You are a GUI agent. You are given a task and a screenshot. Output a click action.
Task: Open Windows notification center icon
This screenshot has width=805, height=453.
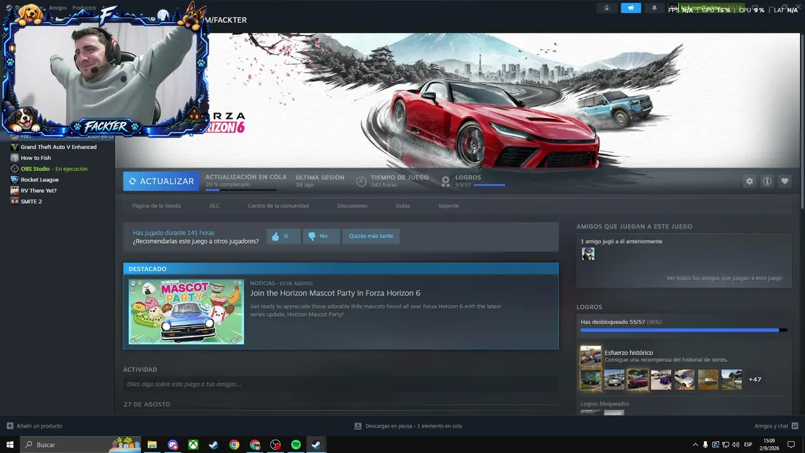click(x=792, y=445)
